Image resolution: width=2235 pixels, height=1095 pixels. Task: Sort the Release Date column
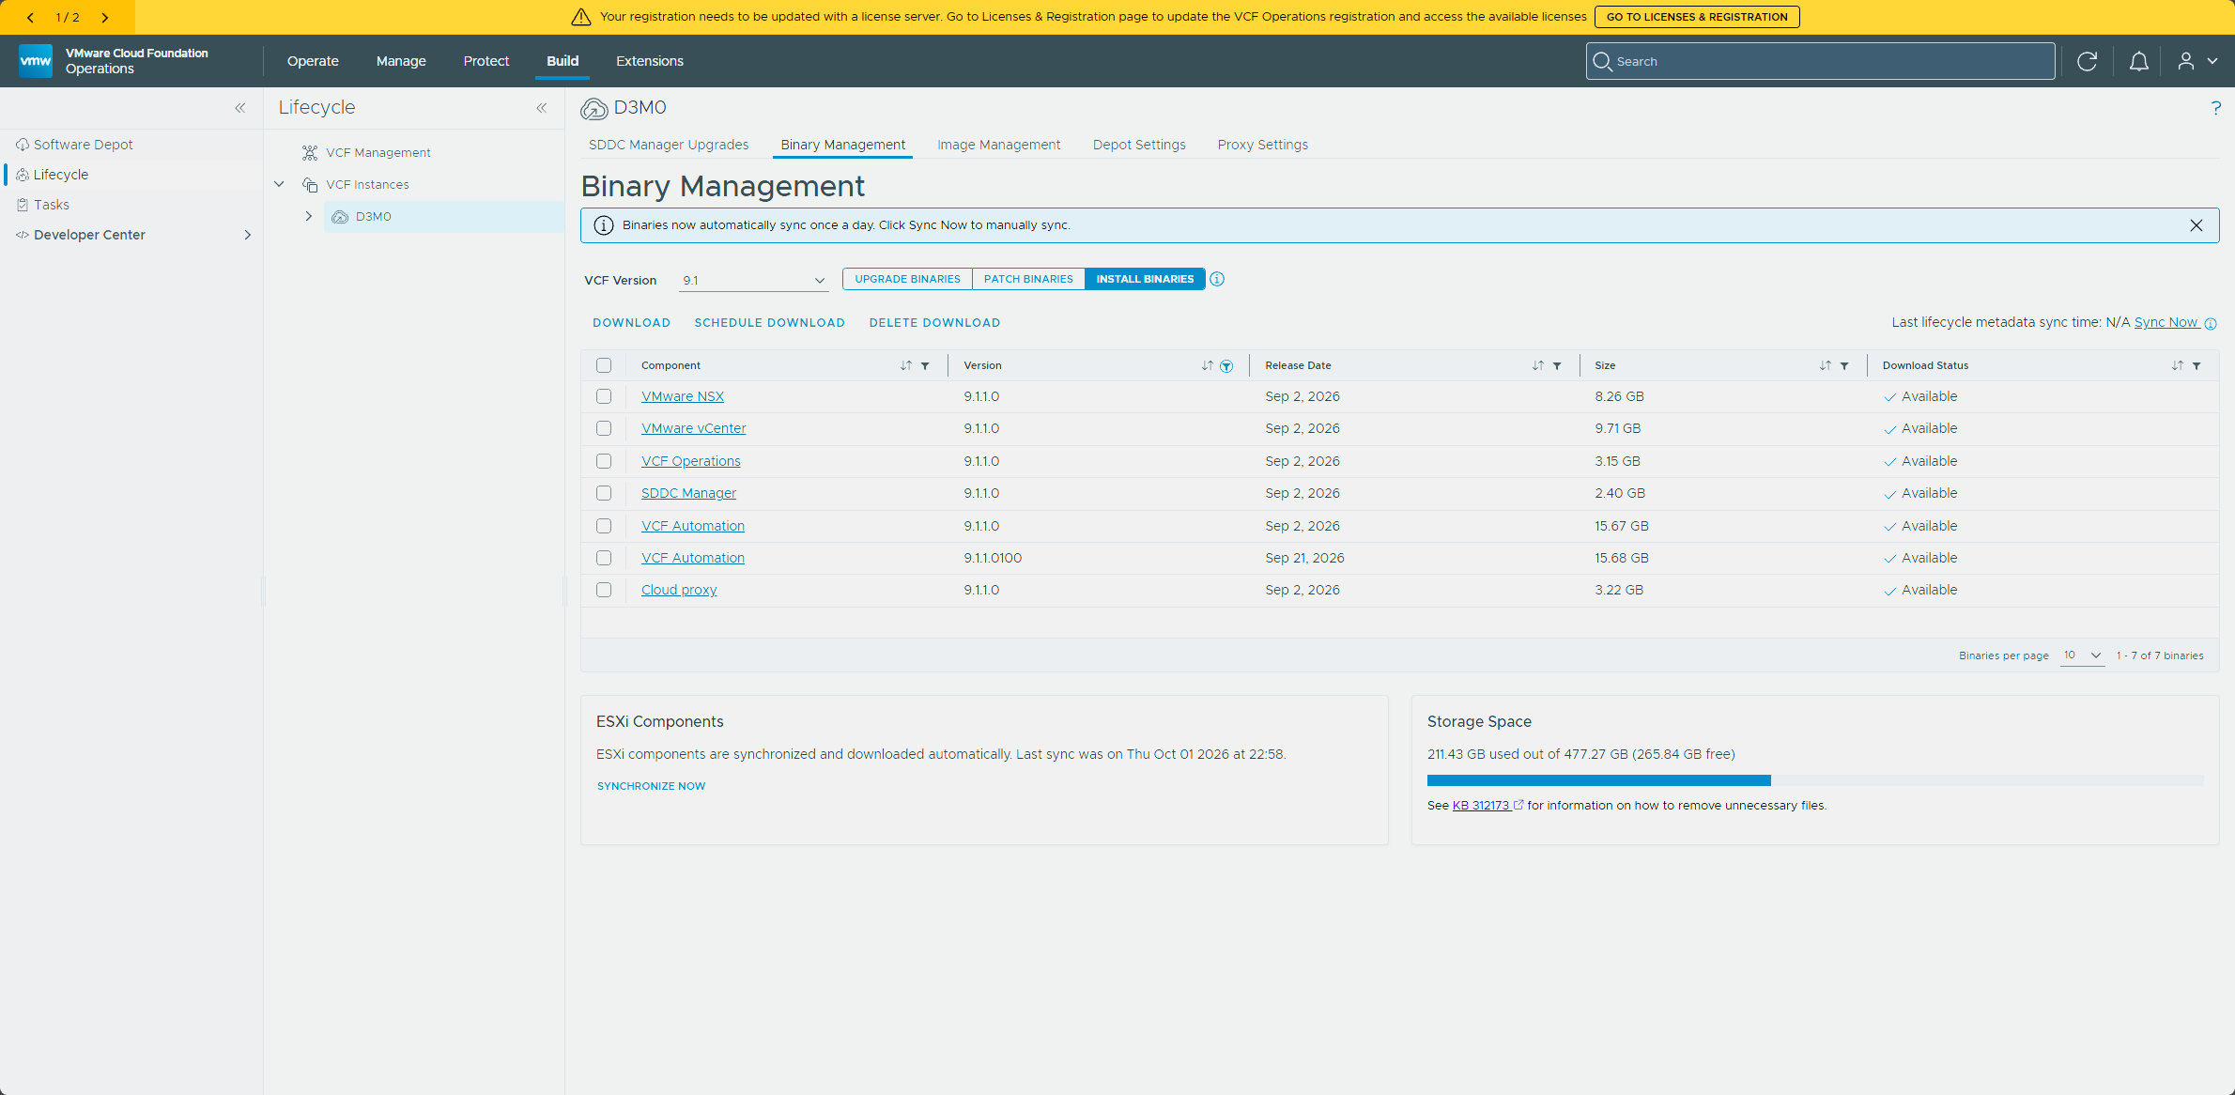(x=1537, y=365)
